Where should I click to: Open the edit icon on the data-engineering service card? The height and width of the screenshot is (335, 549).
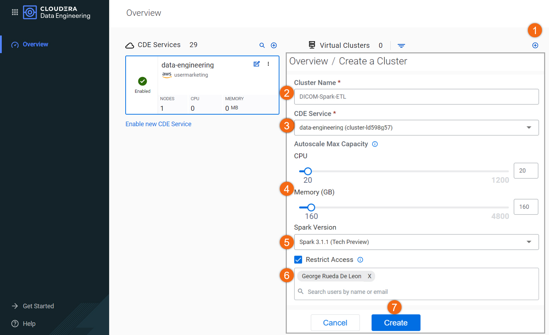[x=257, y=64]
